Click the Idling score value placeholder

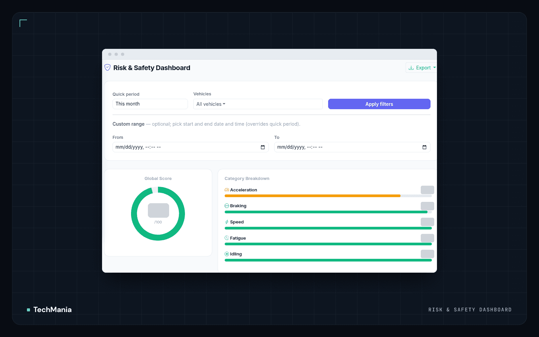click(x=427, y=254)
